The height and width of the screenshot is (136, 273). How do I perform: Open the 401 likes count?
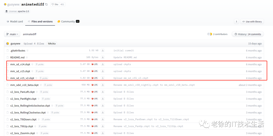(x=62, y=4)
